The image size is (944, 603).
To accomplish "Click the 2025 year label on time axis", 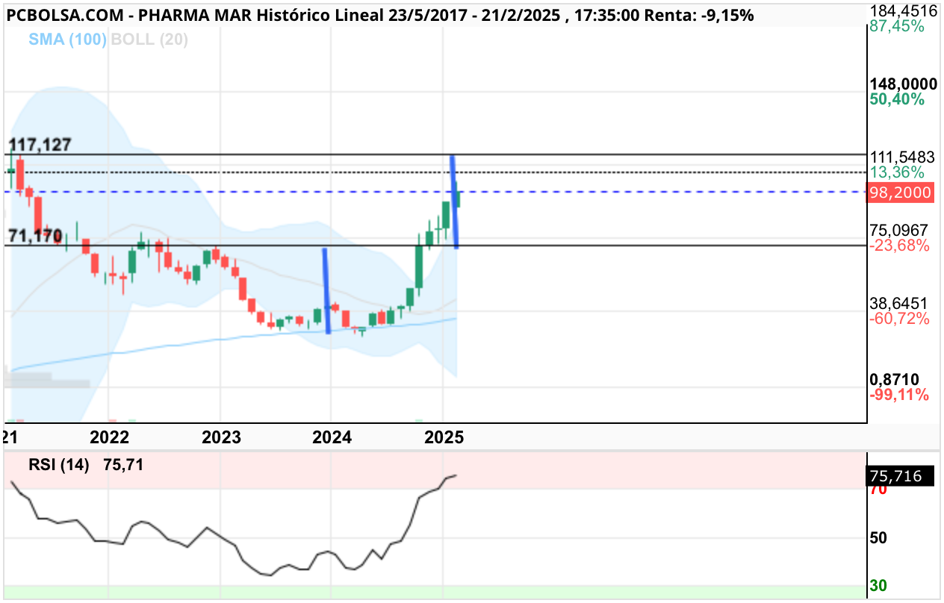I will pos(444,437).
